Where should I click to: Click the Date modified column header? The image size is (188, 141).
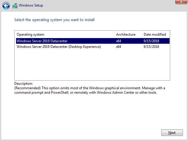(156, 35)
